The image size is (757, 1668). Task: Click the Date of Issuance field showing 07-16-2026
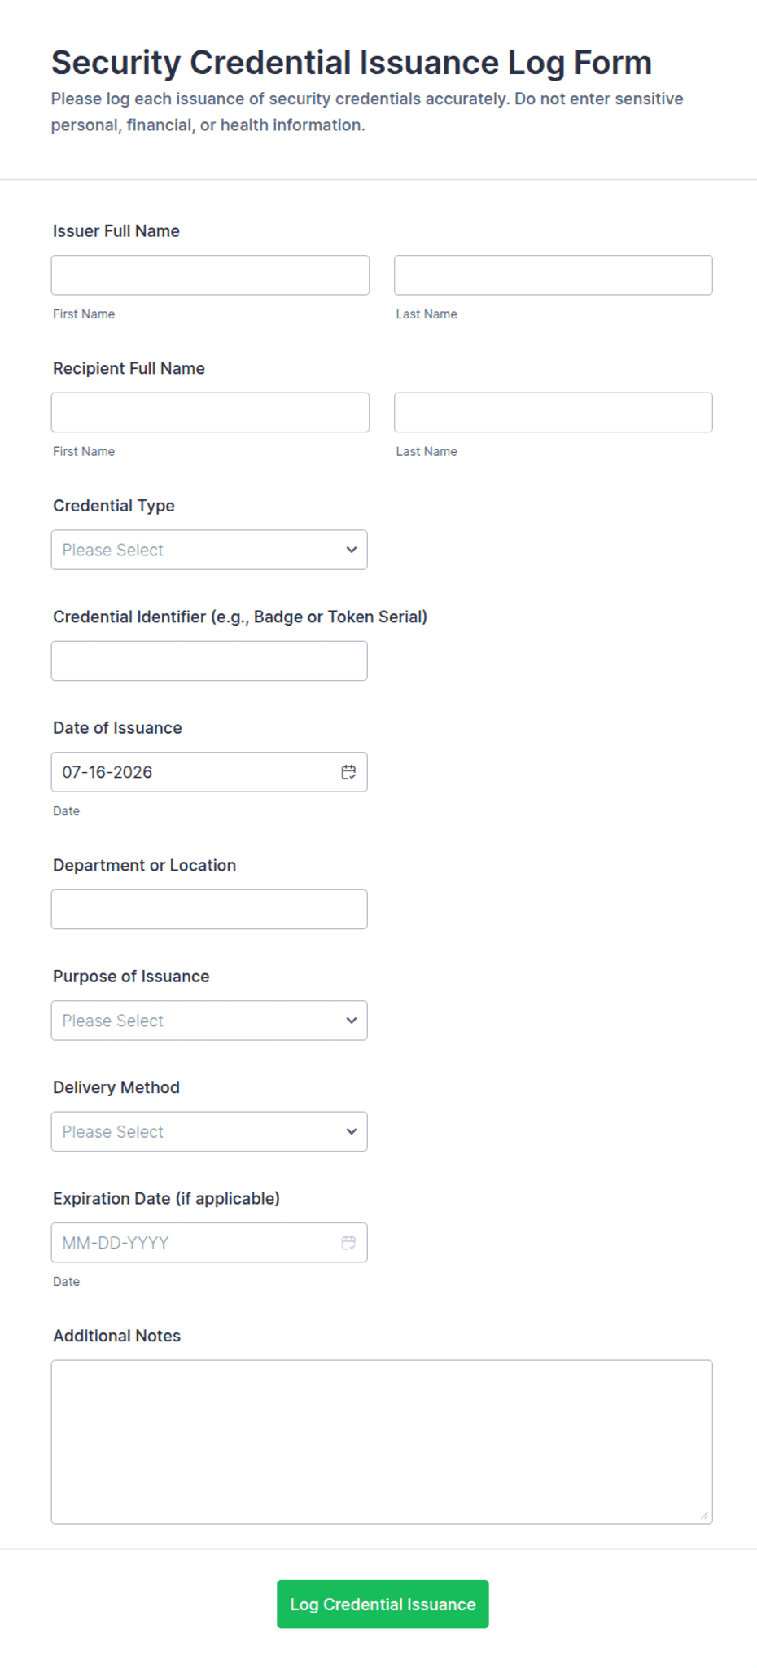pos(209,772)
